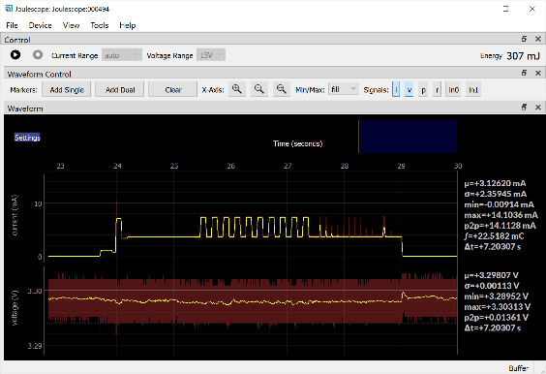The image size is (546, 374).
Task: Click the current mean value µ=+3.12620 mA
Action: pos(495,183)
